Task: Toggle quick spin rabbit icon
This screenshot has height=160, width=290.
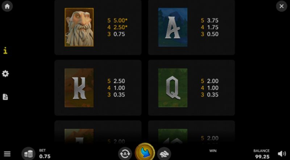Action: tap(164, 153)
